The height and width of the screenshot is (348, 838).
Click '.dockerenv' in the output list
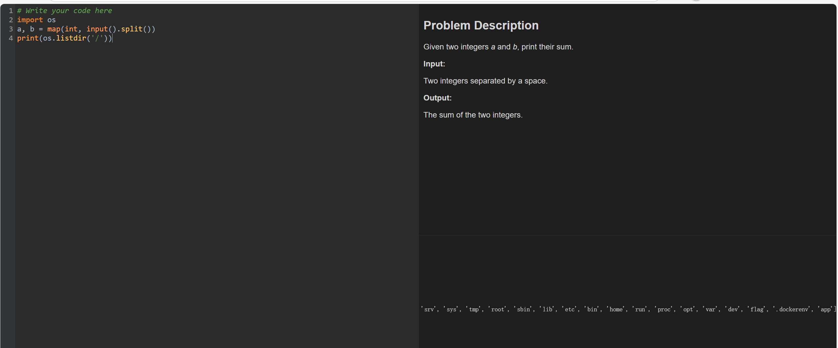point(793,309)
